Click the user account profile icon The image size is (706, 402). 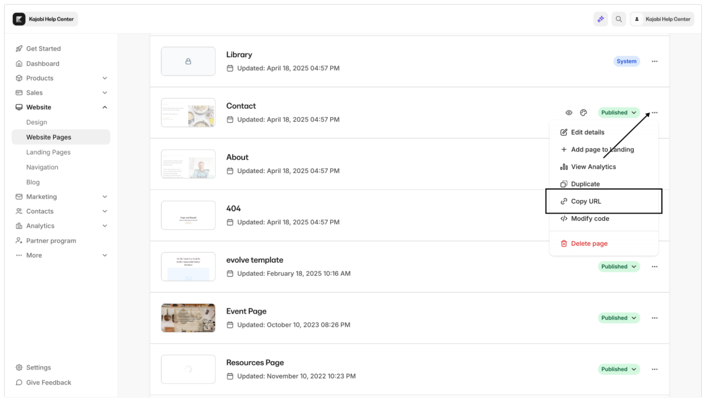[638, 19]
